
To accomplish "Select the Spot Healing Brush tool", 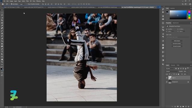I will pos(2,28).
